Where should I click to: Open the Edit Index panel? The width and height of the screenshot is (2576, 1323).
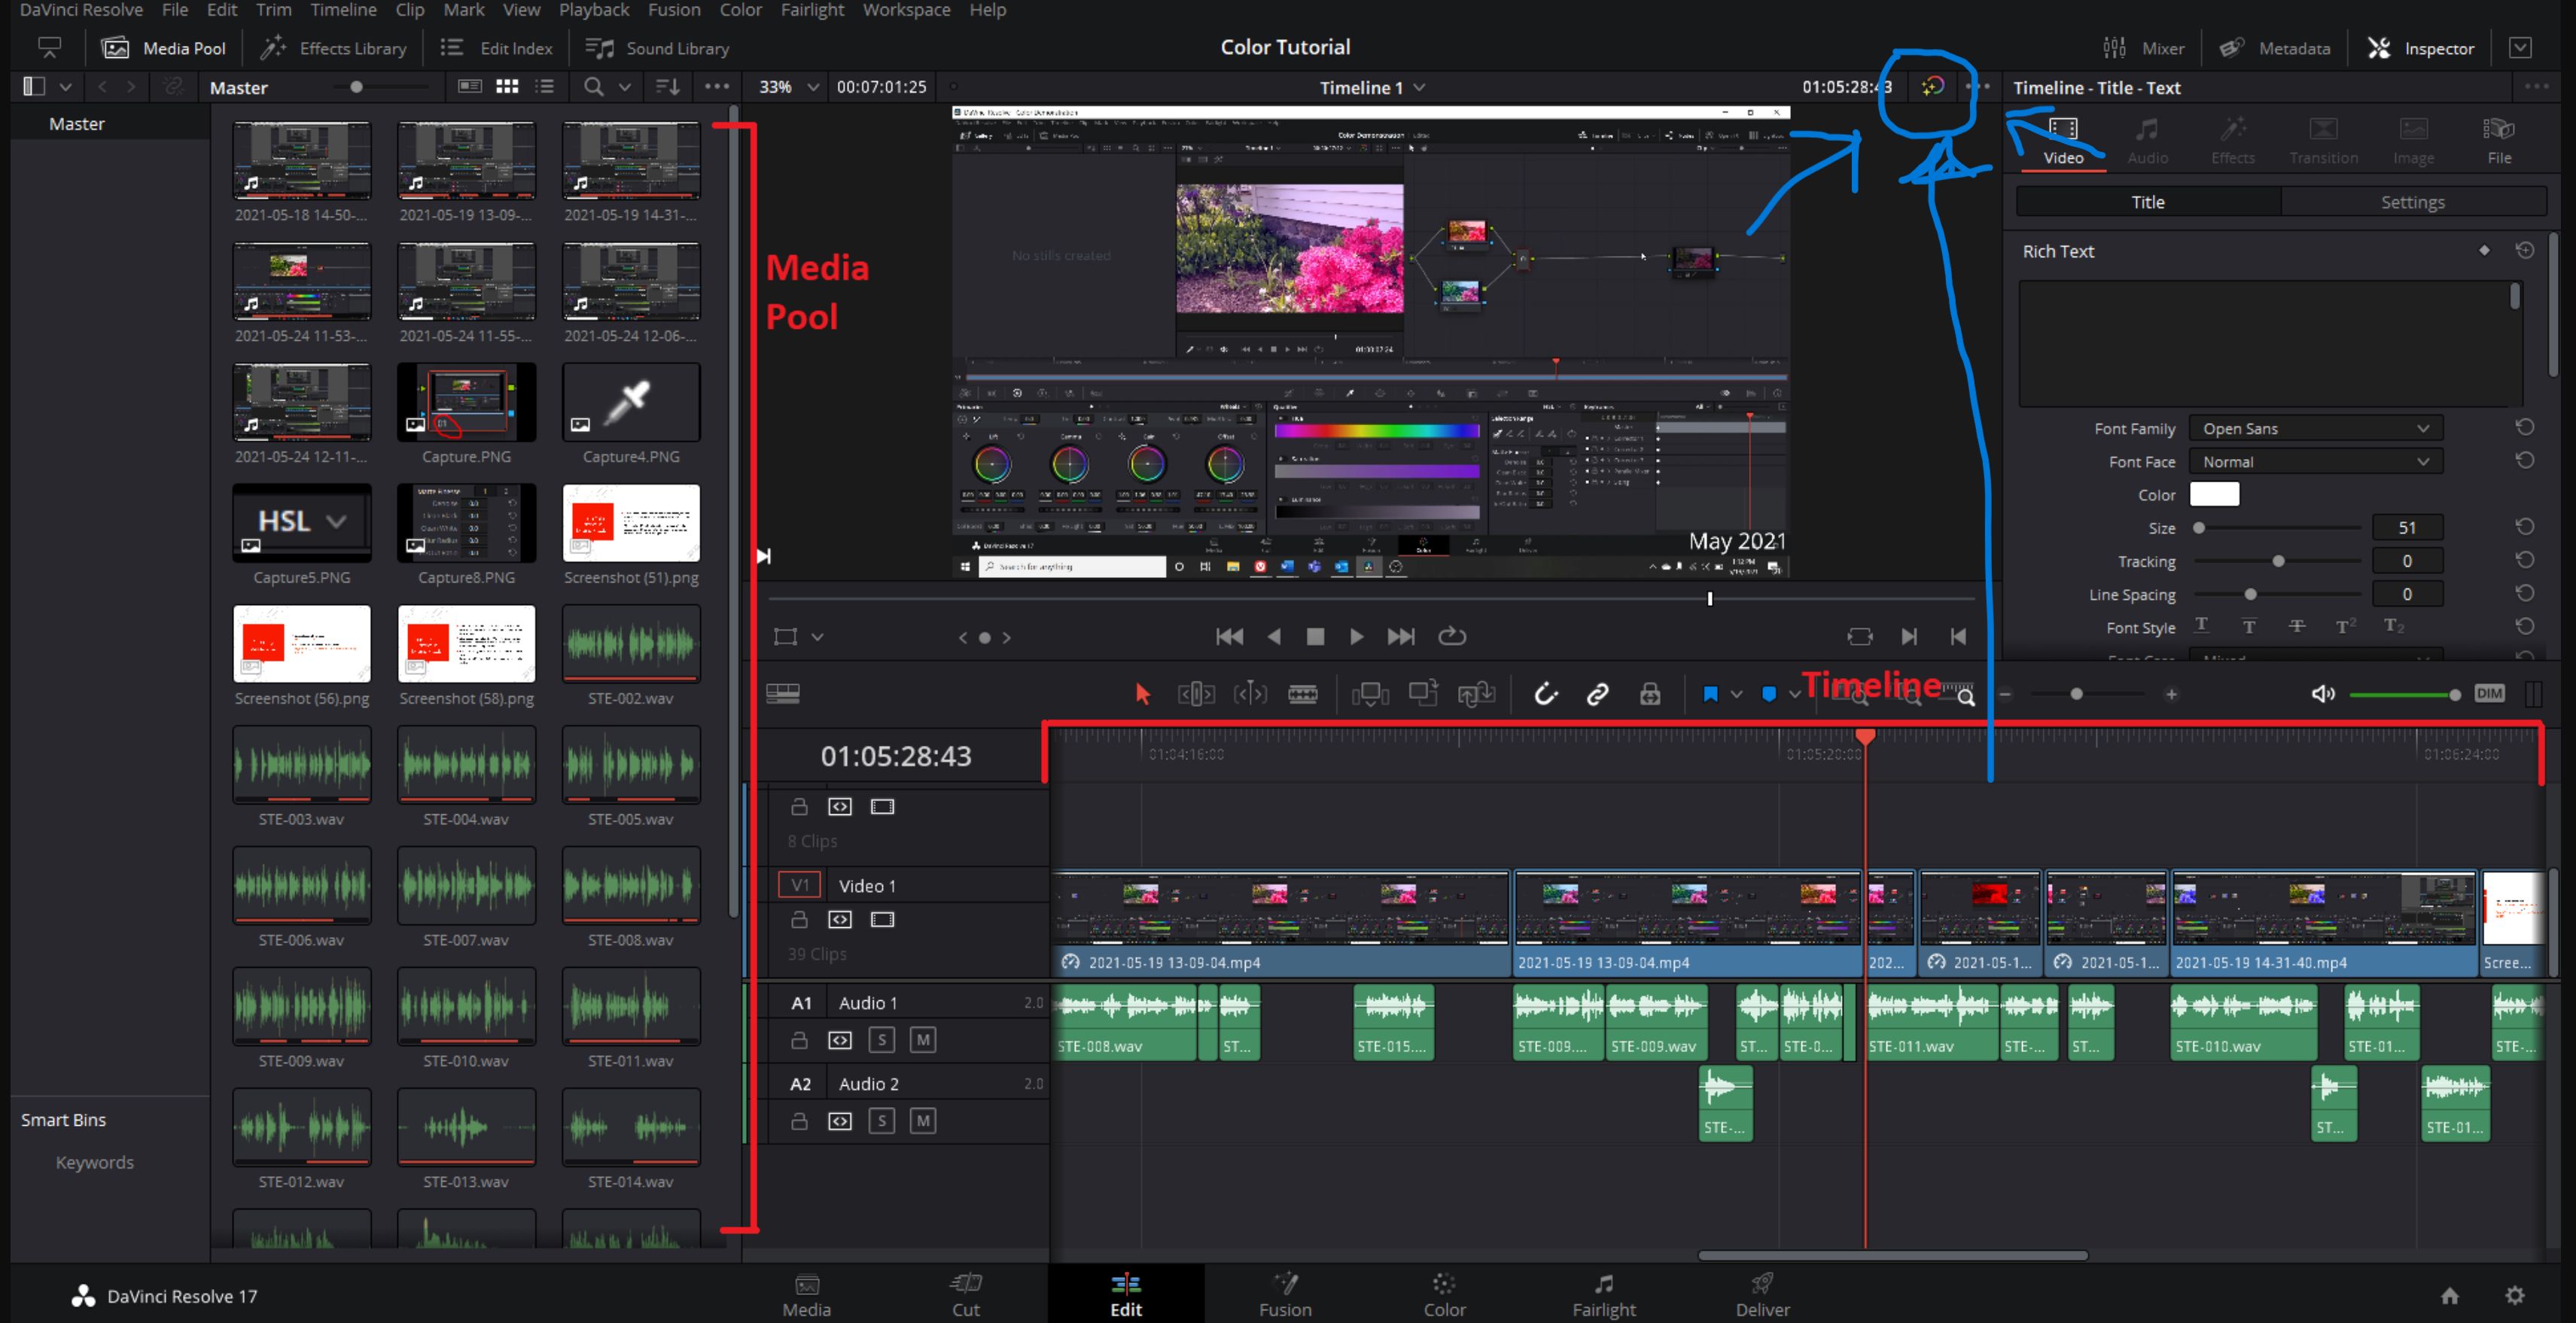497,48
